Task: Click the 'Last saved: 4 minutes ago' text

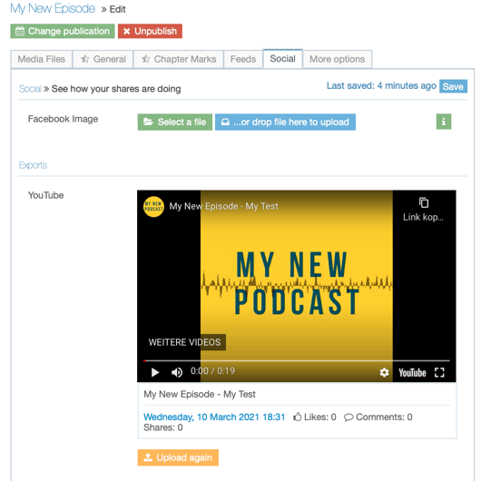Action: coord(381,85)
